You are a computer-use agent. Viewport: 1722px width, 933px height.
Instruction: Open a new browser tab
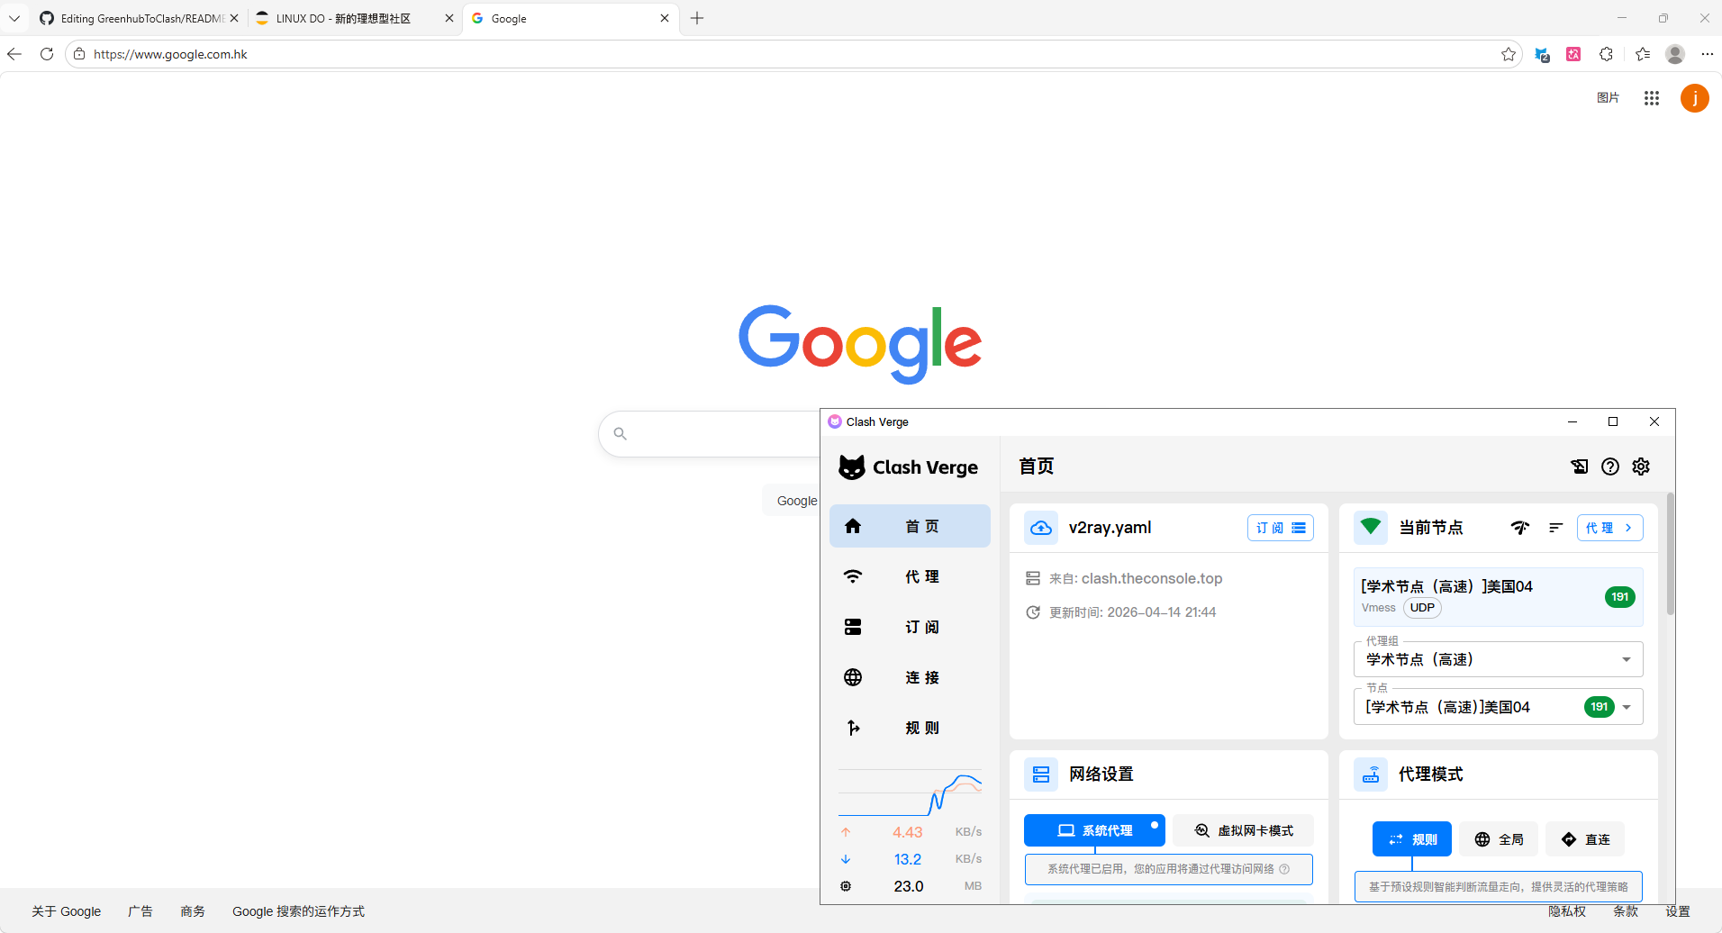click(697, 18)
